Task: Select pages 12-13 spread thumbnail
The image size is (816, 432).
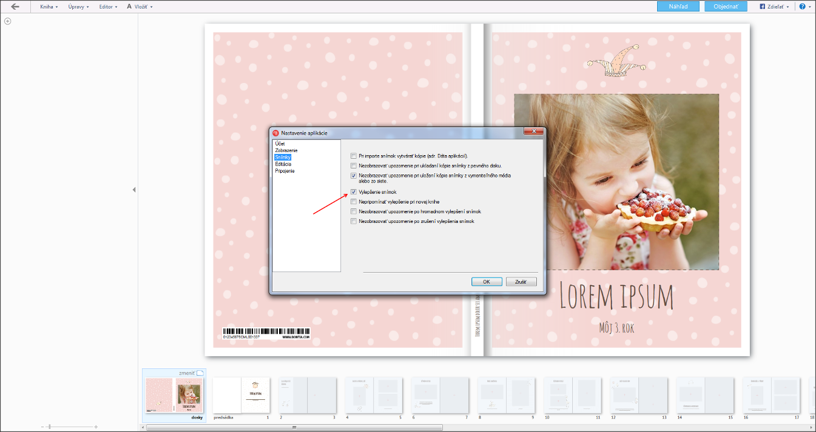Action: 639,396
